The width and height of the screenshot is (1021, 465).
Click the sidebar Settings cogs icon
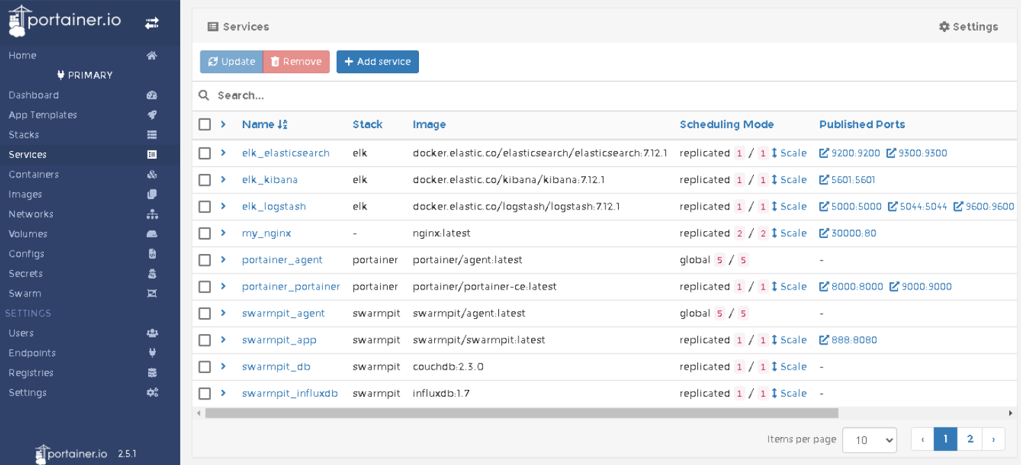(152, 393)
